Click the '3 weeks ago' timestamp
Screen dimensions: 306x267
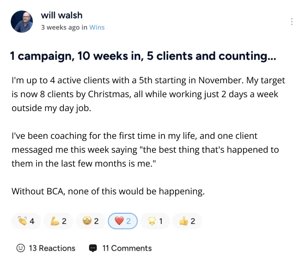pyautogui.click(x=60, y=27)
